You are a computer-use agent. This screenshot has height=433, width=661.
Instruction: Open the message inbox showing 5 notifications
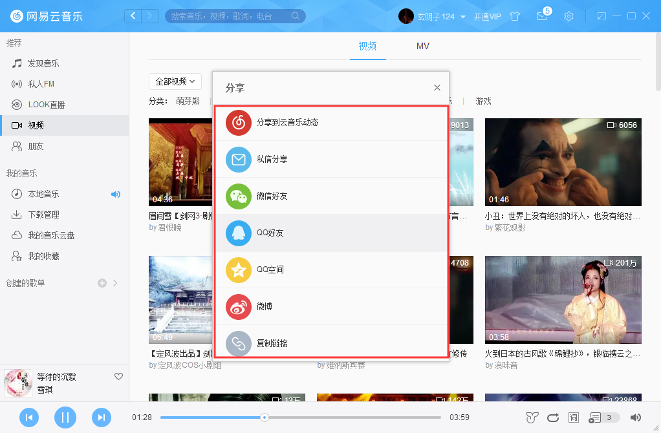543,17
